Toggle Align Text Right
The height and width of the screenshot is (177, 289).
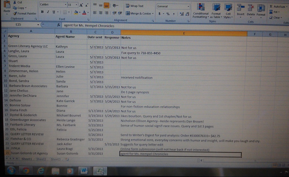pos(106,13)
